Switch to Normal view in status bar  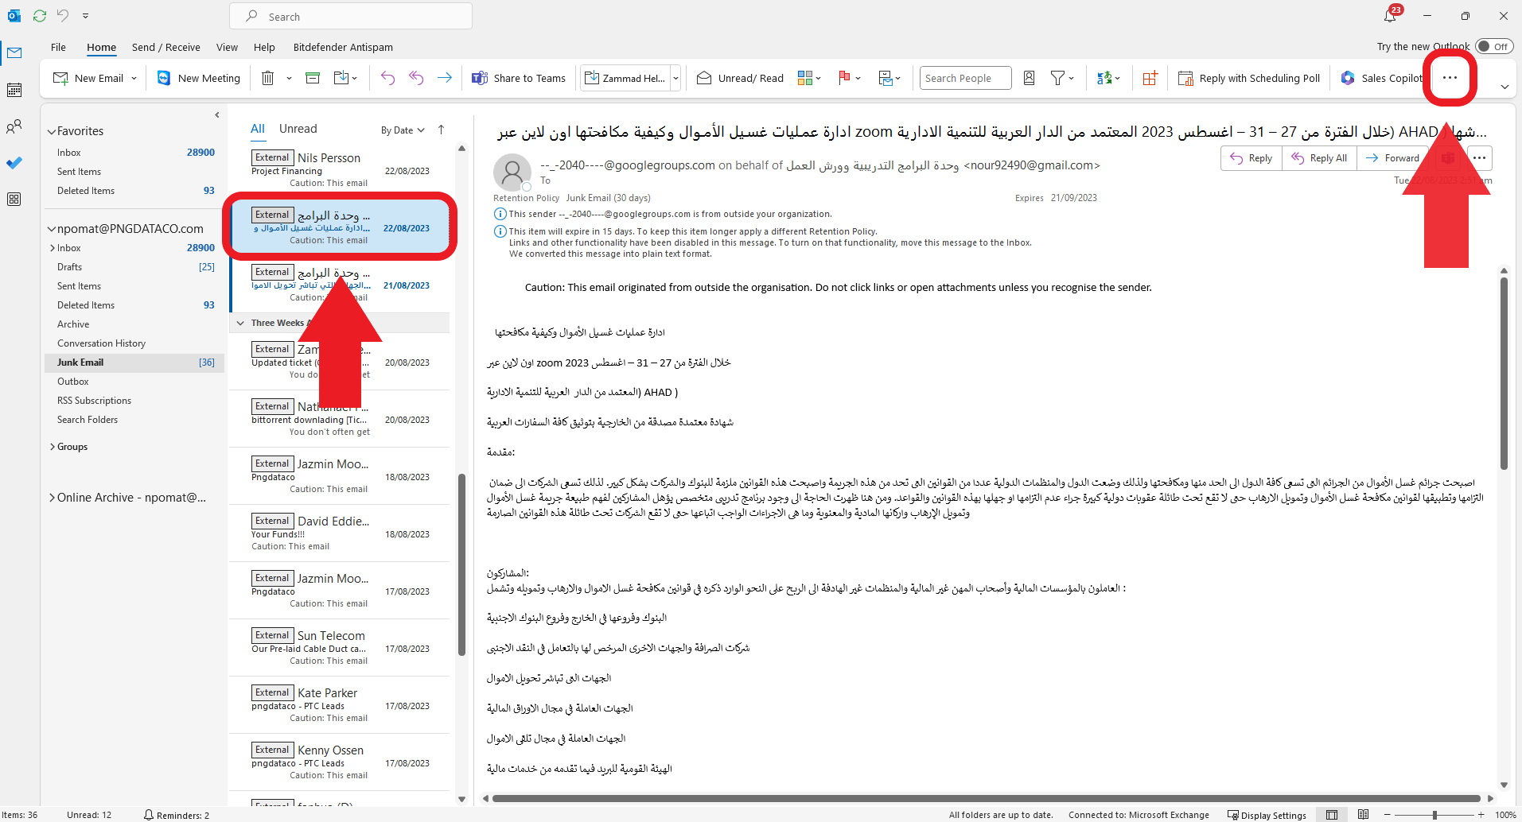click(x=1332, y=815)
